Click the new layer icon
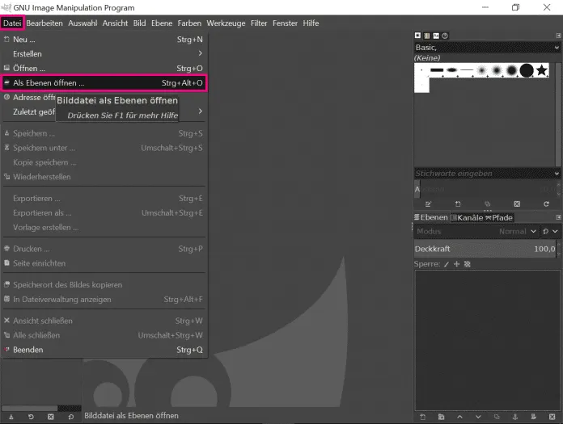Screen dimensions: 563x424 421,416
